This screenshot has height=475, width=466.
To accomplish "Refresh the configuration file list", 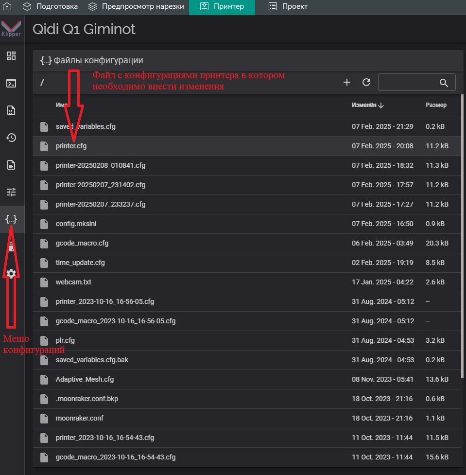I will tap(366, 82).
